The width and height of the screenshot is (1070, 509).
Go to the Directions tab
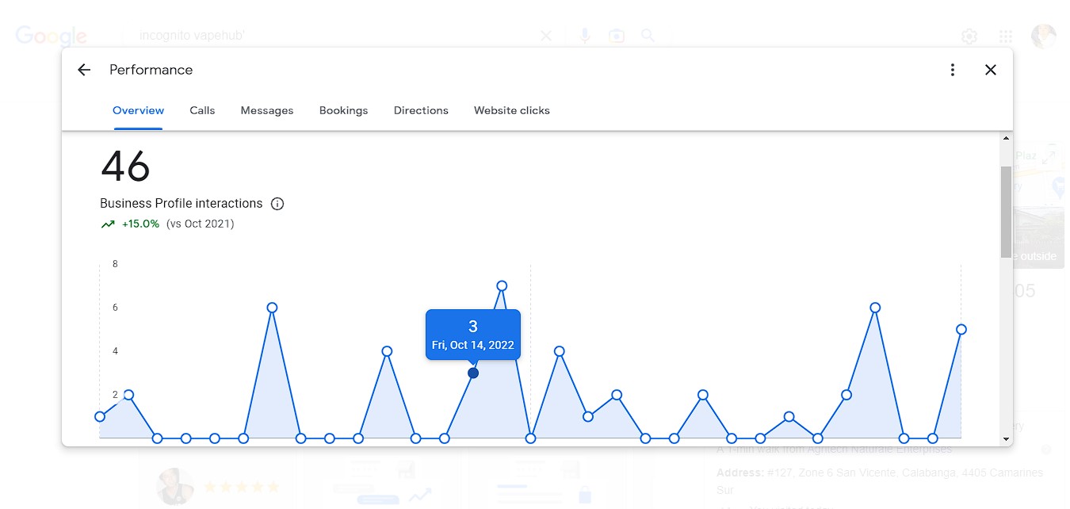(x=421, y=110)
